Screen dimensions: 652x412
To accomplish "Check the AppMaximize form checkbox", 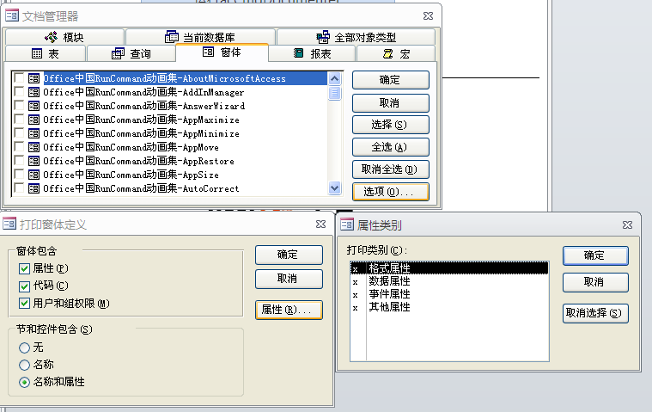I will [x=19, y=119].
